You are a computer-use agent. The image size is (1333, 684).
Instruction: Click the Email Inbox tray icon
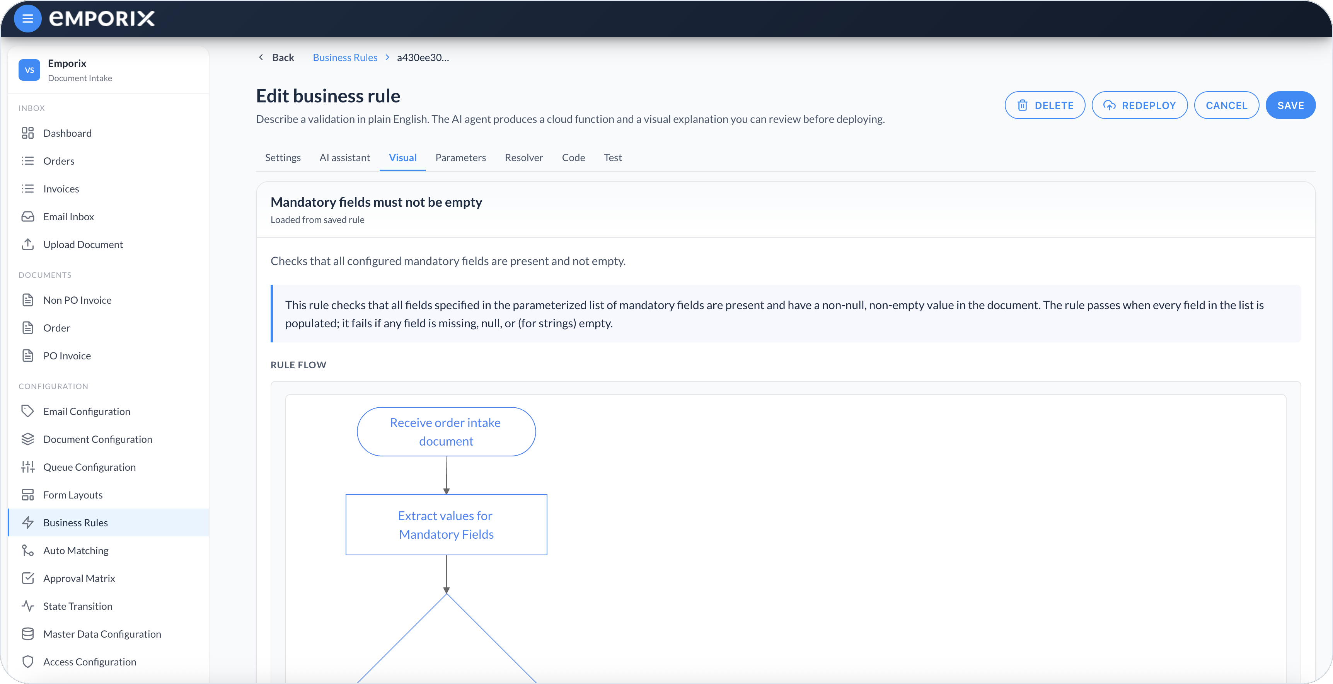[28, 216]
